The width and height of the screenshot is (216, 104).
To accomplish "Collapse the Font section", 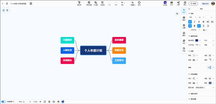I will tap(189, 14).
